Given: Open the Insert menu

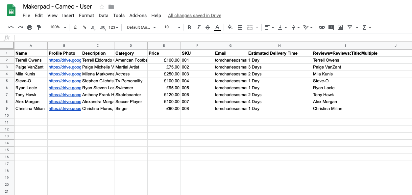Looking at the screenshot, I should coord(68,15).
